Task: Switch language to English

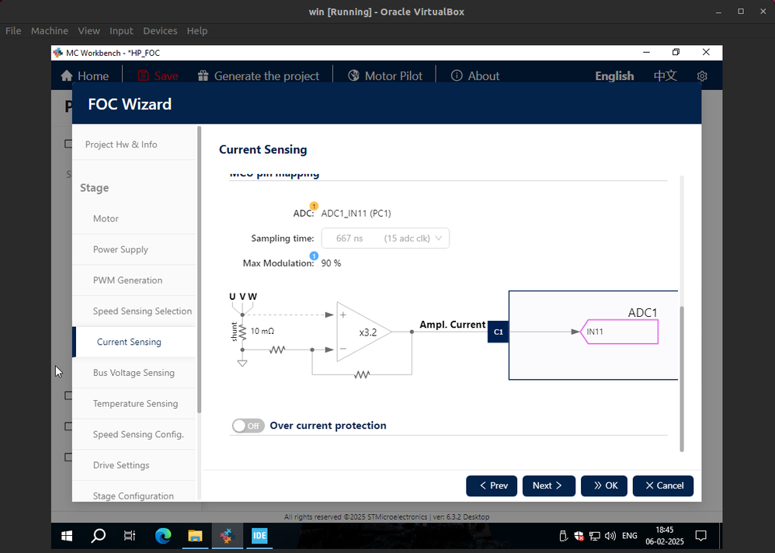Action: (614, 75)
